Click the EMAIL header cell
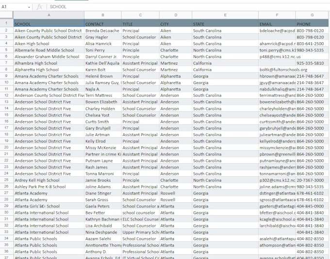The width and height of the screenshot is (330, 259). [x=277, y=23]
